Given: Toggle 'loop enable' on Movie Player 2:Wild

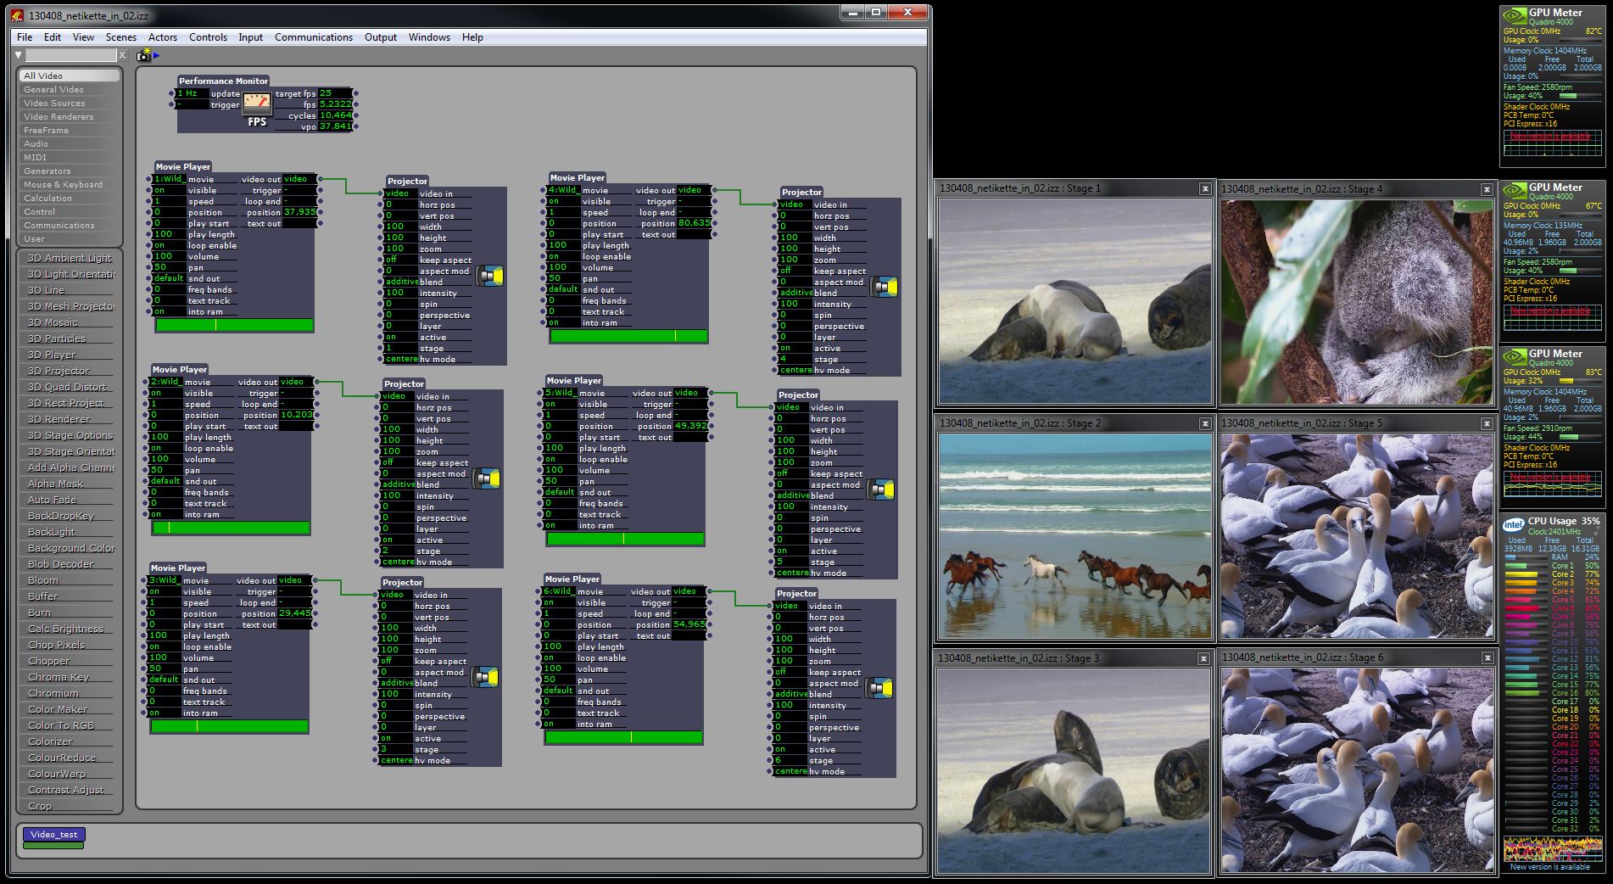Looking at the screenshot, I should [165, 448].
